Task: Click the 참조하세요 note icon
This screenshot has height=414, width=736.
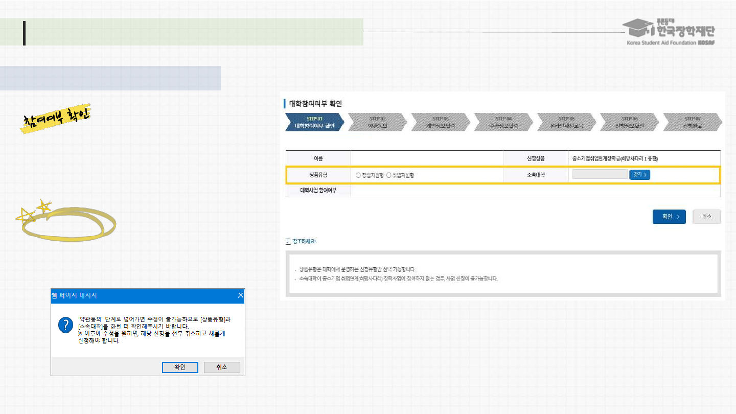Action: pos(288,241)
